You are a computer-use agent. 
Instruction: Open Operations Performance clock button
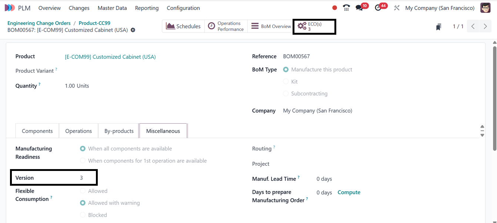(x=226, y=26)
